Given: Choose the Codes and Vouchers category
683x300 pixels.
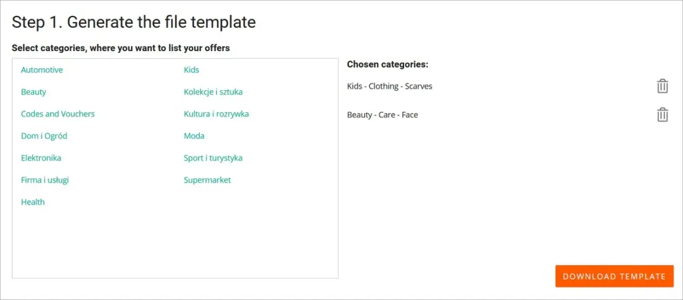Looking at the screenshot, I should (x=58, y=114).
